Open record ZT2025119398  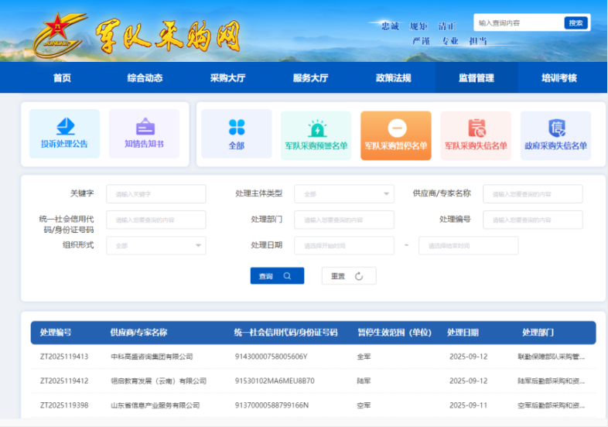pos(64,405)
